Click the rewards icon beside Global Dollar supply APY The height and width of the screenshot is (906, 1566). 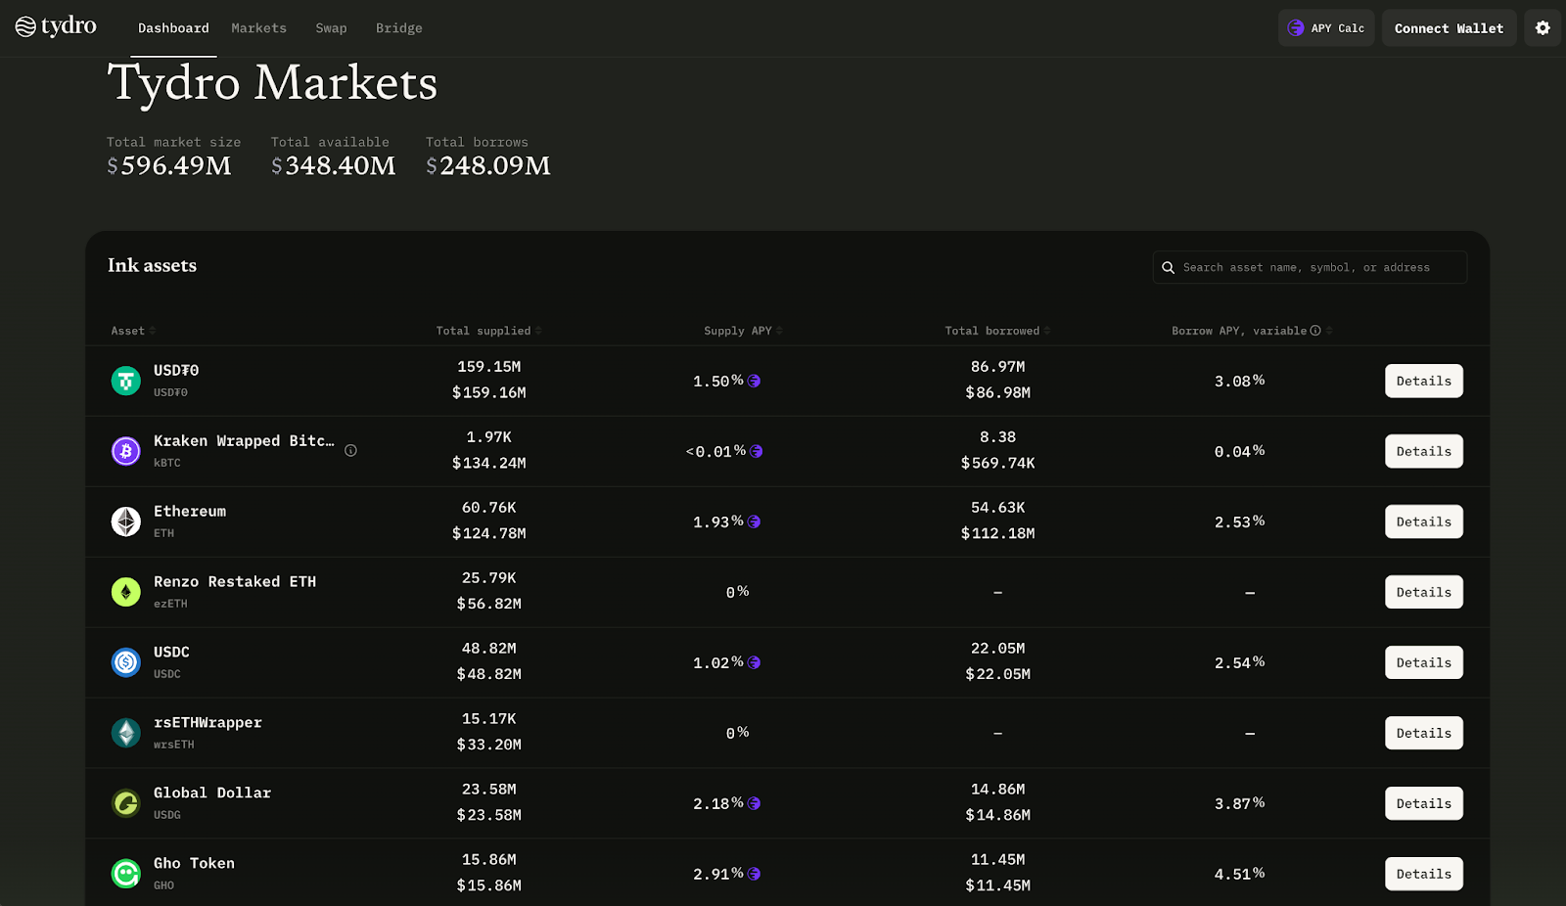point(754,803)
